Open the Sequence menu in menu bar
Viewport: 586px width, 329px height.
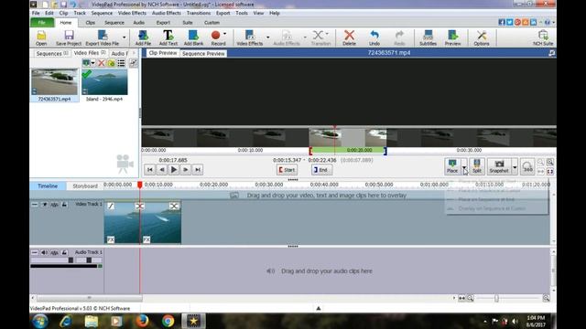click(102, 13)
